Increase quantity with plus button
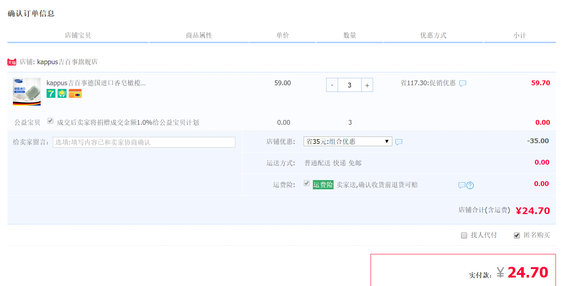Image resolution: width=584 pixels, height=286 pixels. (x=367, y=85)
